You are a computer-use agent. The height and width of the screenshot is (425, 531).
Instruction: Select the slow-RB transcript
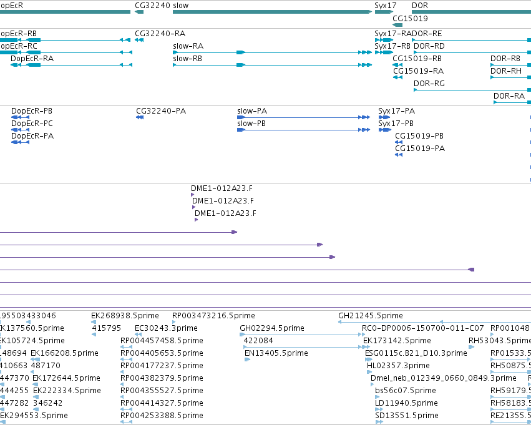coord(187,59)
